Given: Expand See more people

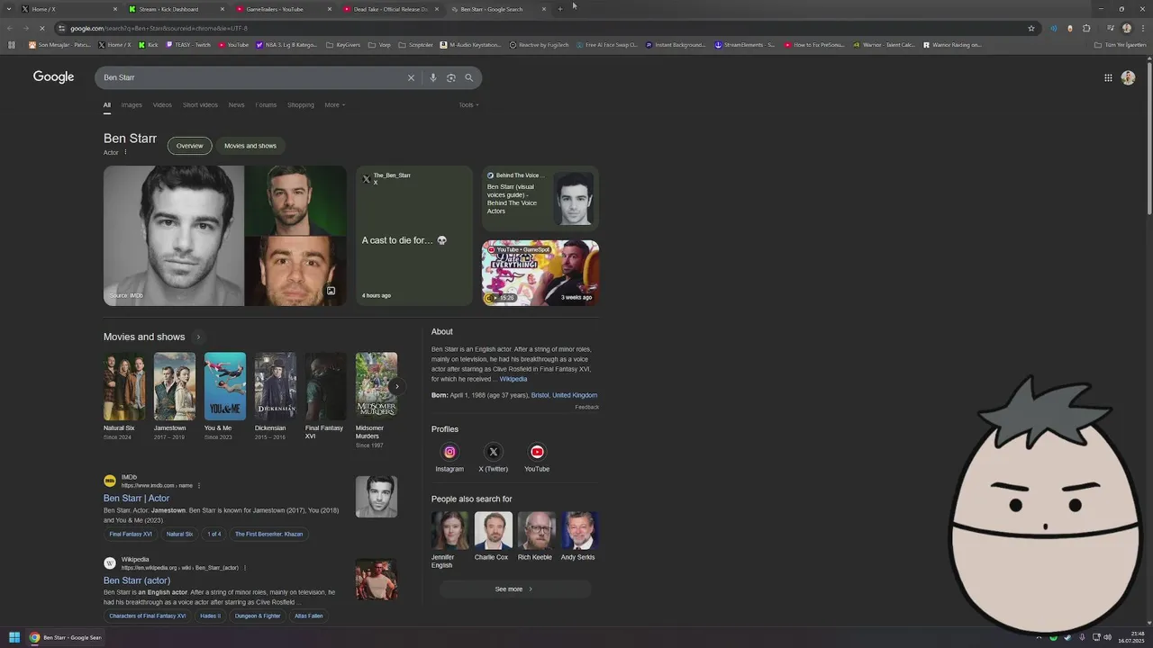Looking at the screenshot, I should click(514, 589).
